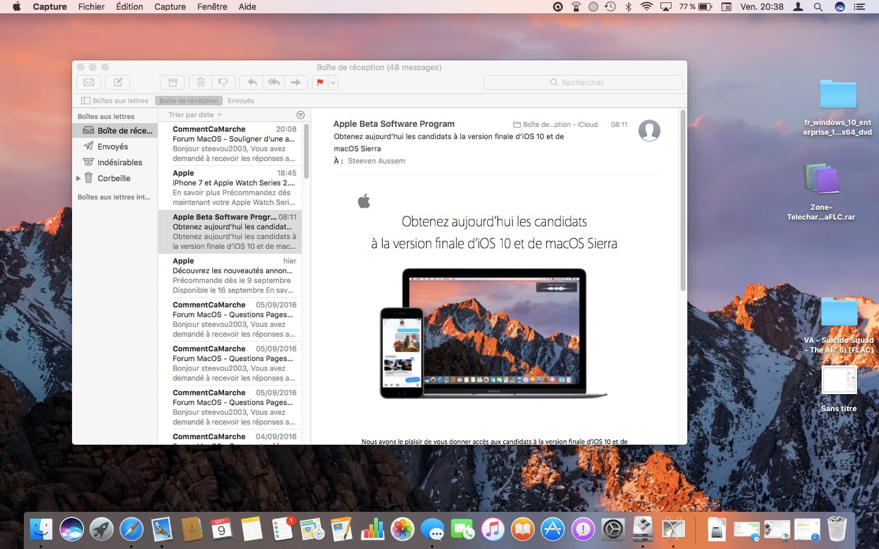
Task: Open the Fenêtre menu
Action: 212,7
